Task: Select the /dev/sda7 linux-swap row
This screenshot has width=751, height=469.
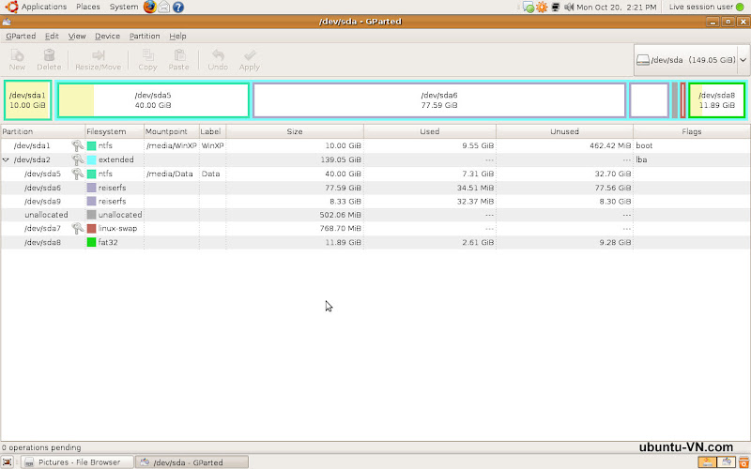Action: tap(375, 229)
